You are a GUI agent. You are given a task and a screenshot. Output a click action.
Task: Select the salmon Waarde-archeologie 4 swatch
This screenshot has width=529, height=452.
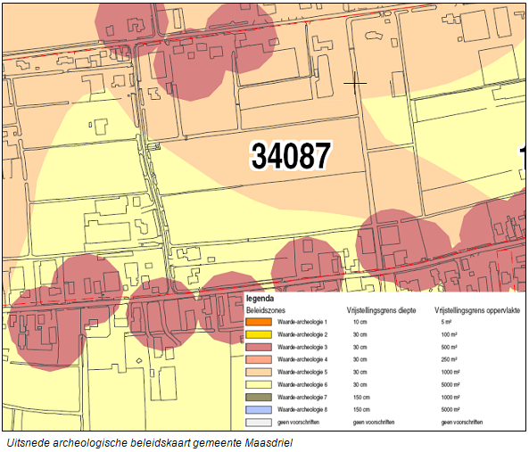(x=259, y=359)
